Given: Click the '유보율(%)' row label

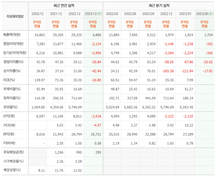Looking at the screenshot, I should coord(10,107).
